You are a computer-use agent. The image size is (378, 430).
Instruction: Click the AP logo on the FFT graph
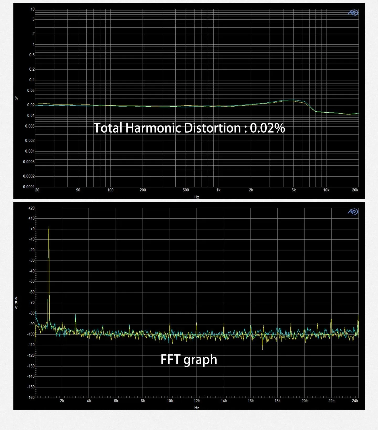pyautogui.click(x=353, y=212)
